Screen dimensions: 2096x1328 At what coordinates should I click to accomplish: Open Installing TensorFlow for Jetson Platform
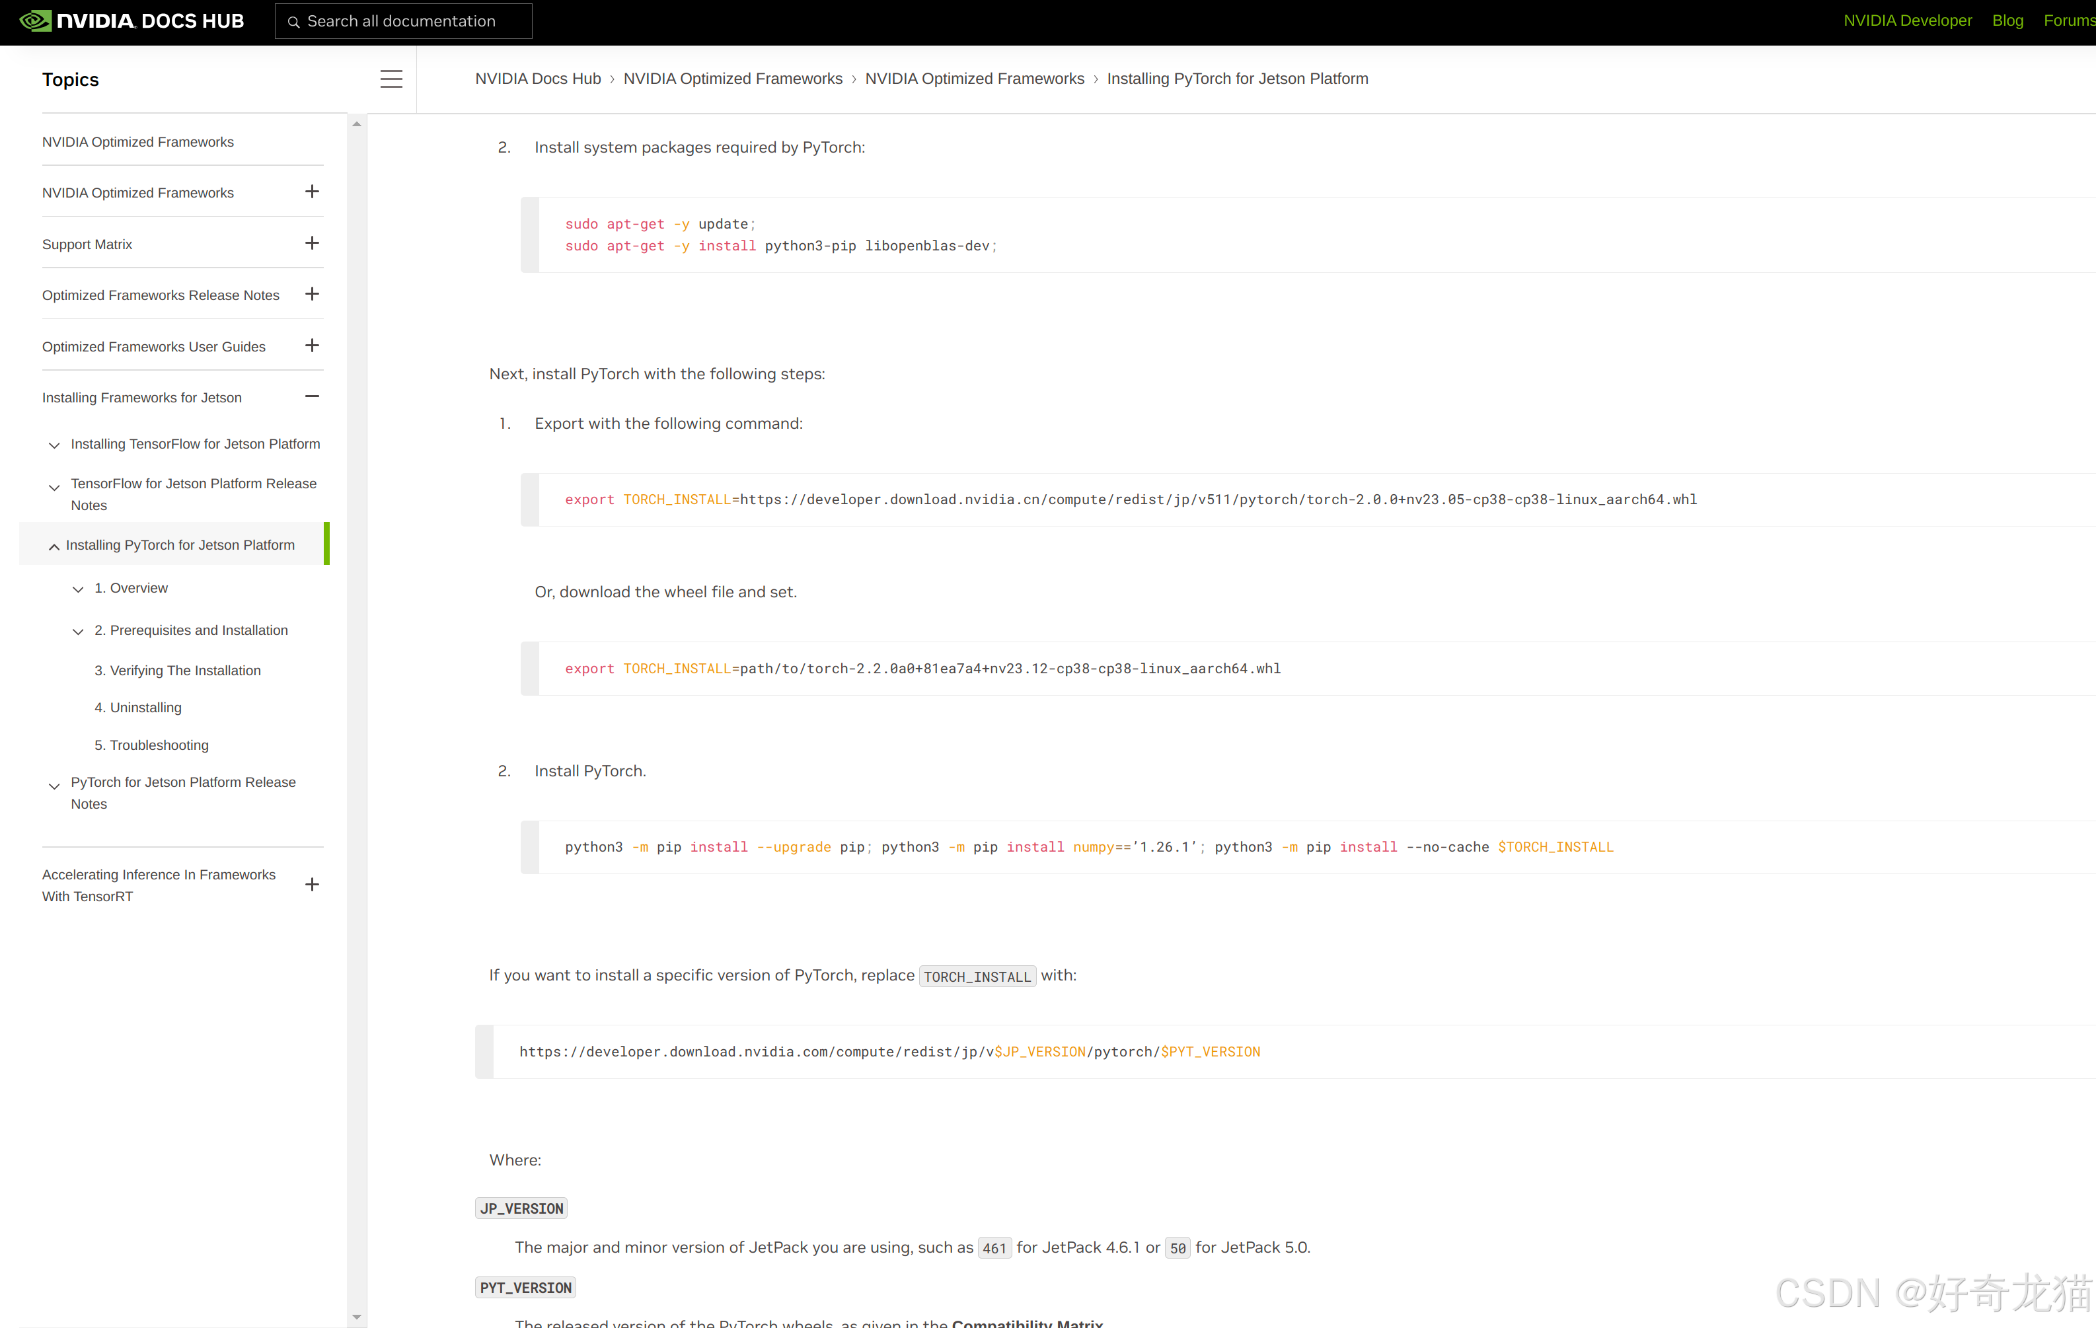click(195, 444)
